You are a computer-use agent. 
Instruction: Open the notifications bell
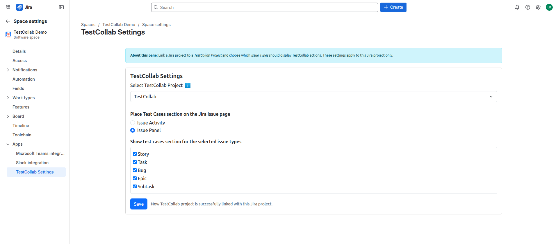click(x=517, y=7)
